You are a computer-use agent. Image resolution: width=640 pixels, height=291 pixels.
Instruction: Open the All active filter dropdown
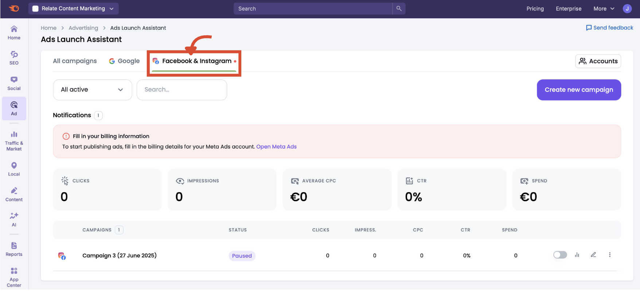[93, 90]
